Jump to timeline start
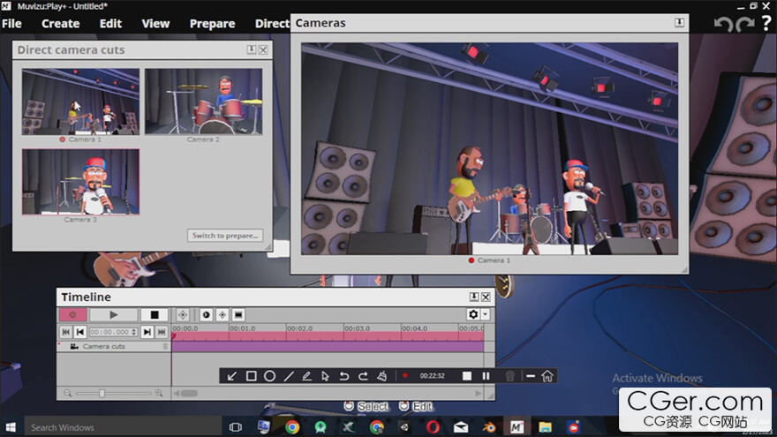This screenshot has width=777, height=437. 66,332
